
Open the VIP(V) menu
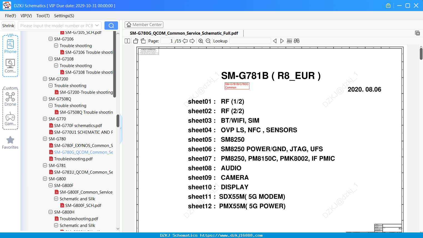[x=26, y=16]
